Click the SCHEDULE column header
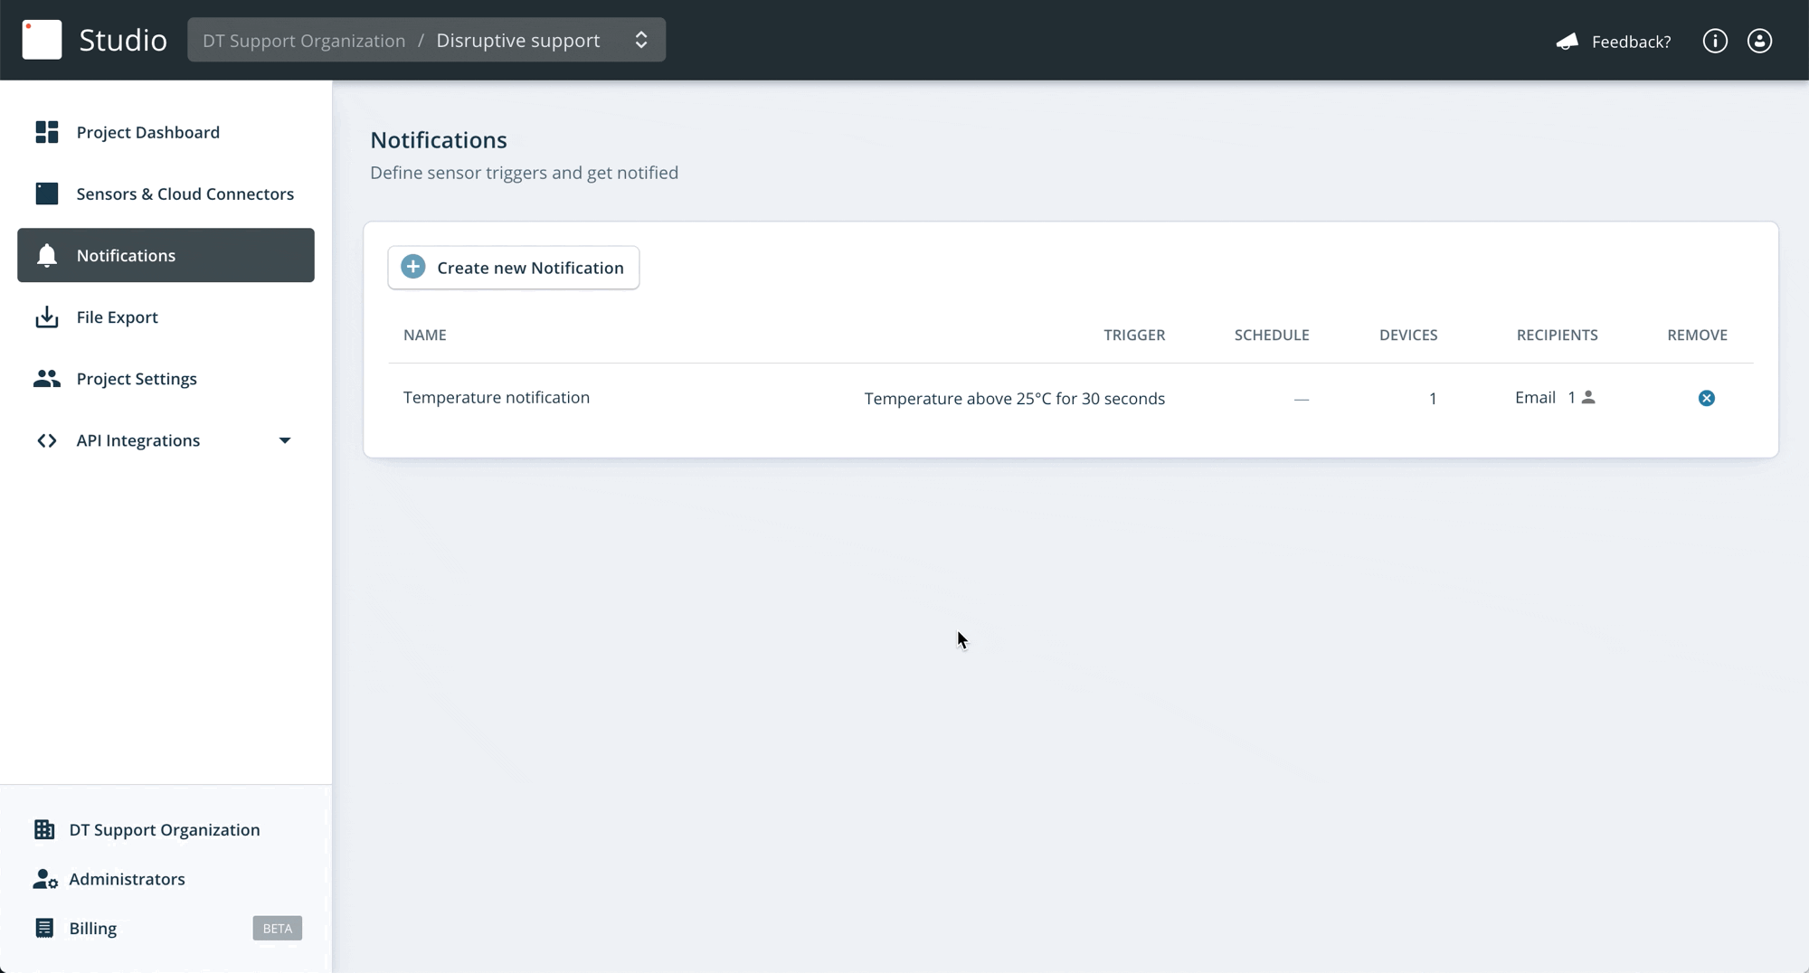 pyautogui.click(x=1272, y=335)
